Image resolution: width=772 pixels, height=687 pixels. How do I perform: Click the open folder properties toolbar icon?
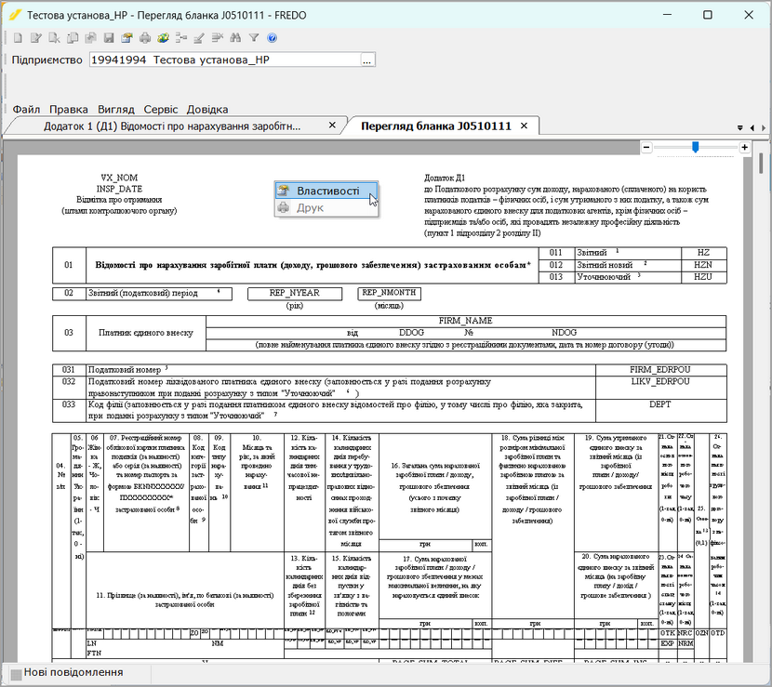(x=126, y=38)
